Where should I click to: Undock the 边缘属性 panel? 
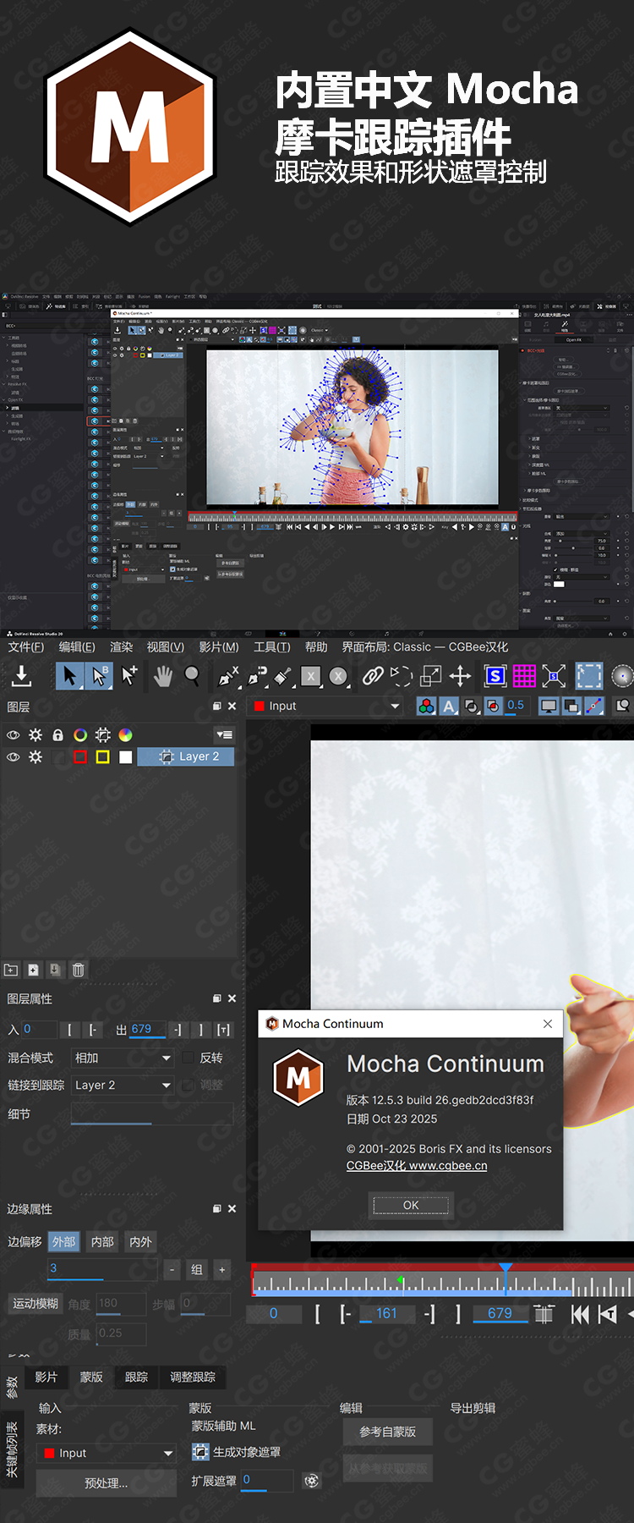tap(217, 1208)
